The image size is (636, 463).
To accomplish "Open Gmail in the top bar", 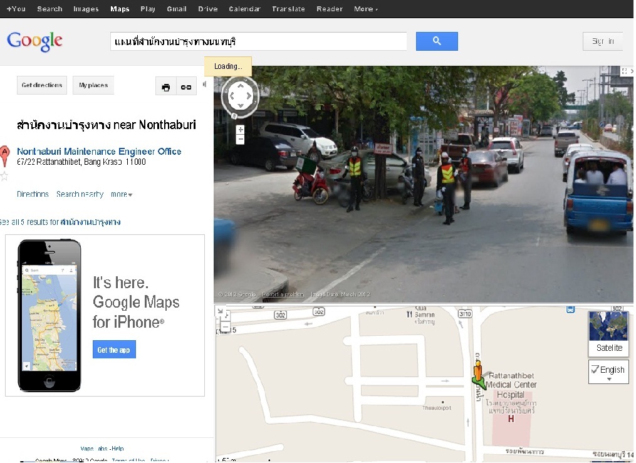I will point(177,9).
